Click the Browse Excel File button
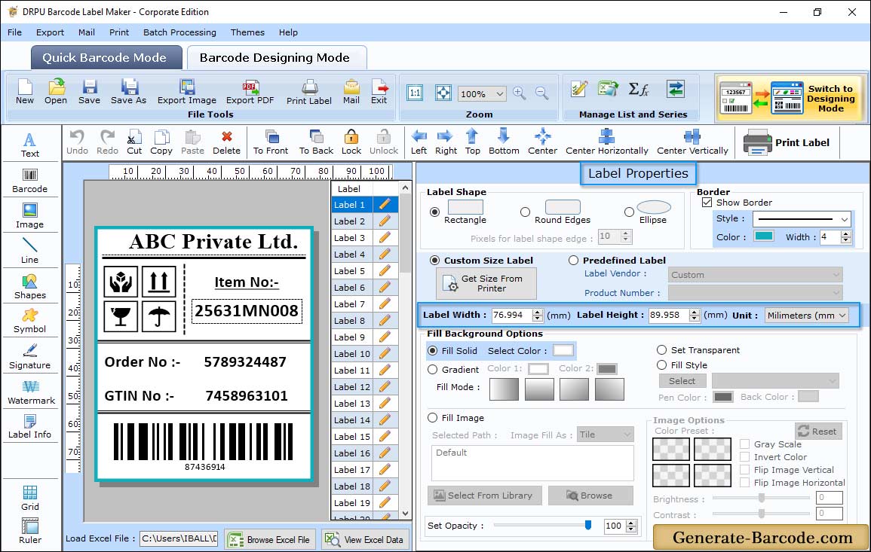The height and width of the screenshot is (552, 871). tap(270, 539)
